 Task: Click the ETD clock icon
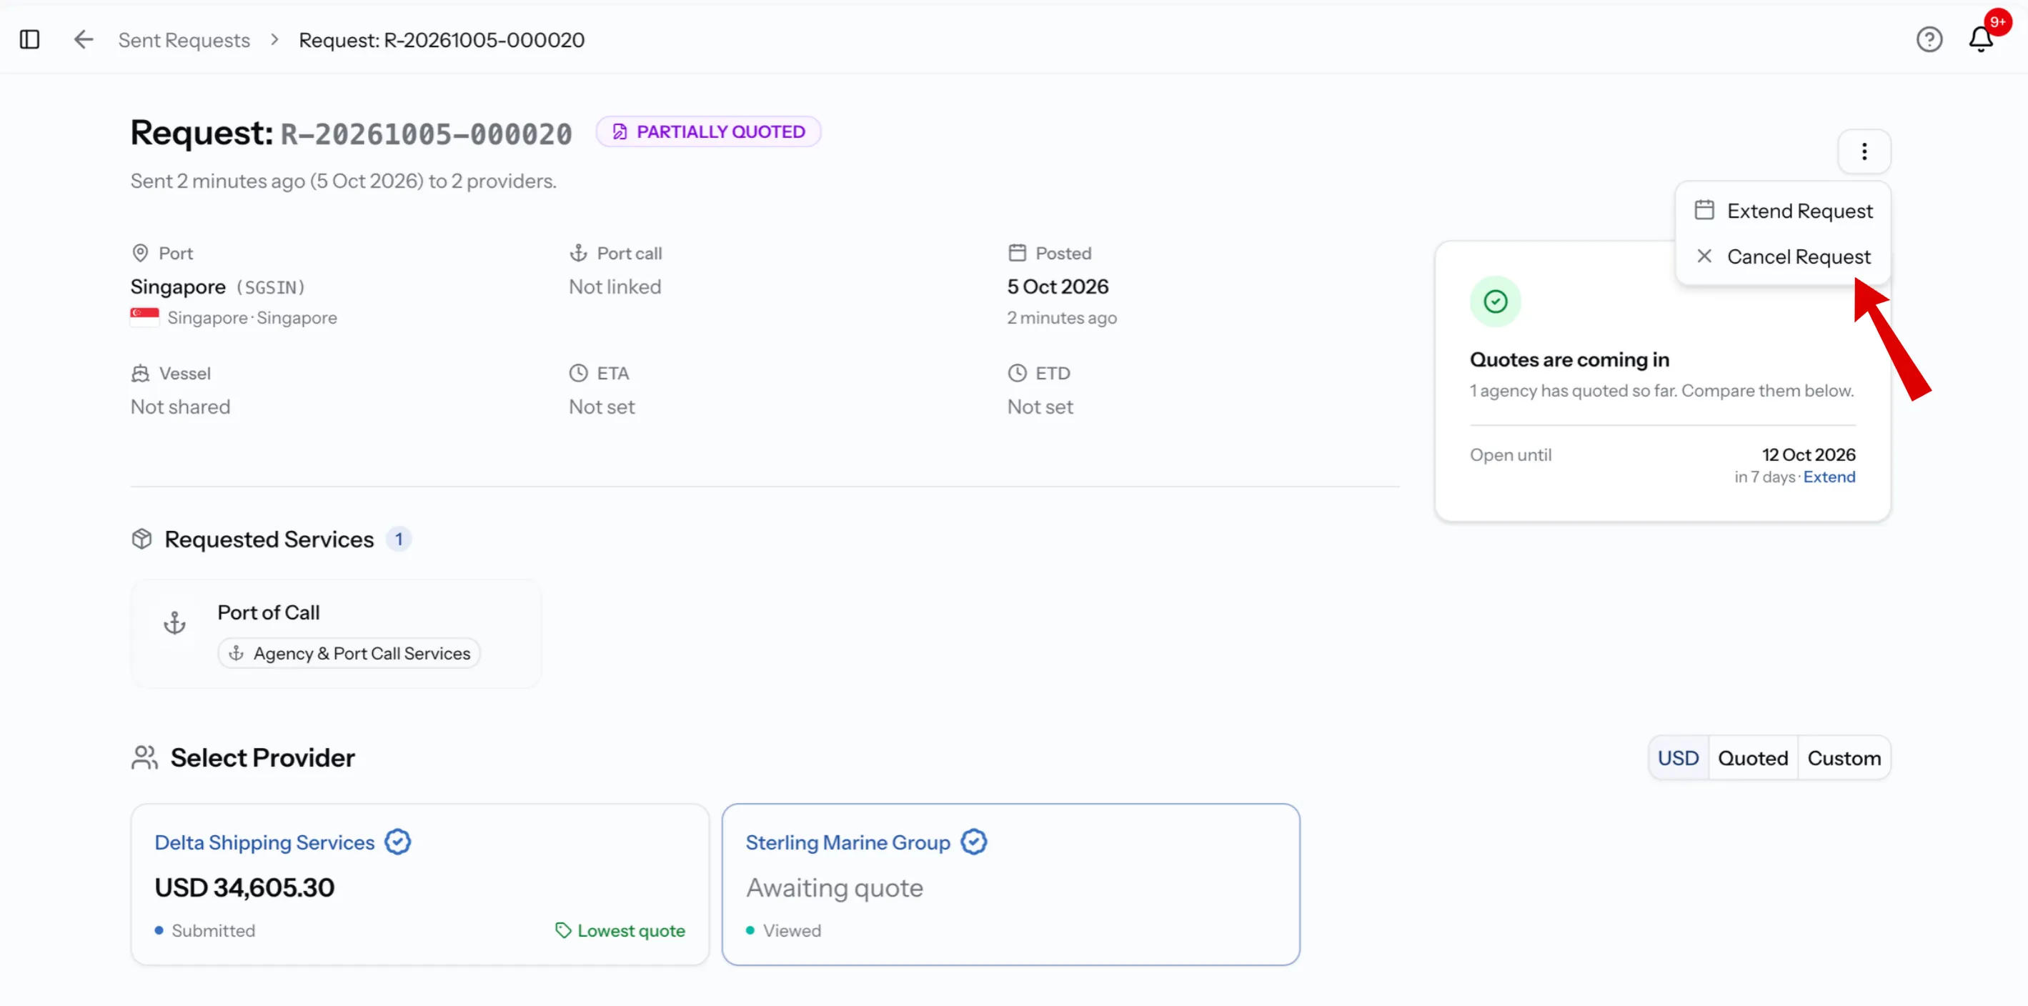point(1017,373)
